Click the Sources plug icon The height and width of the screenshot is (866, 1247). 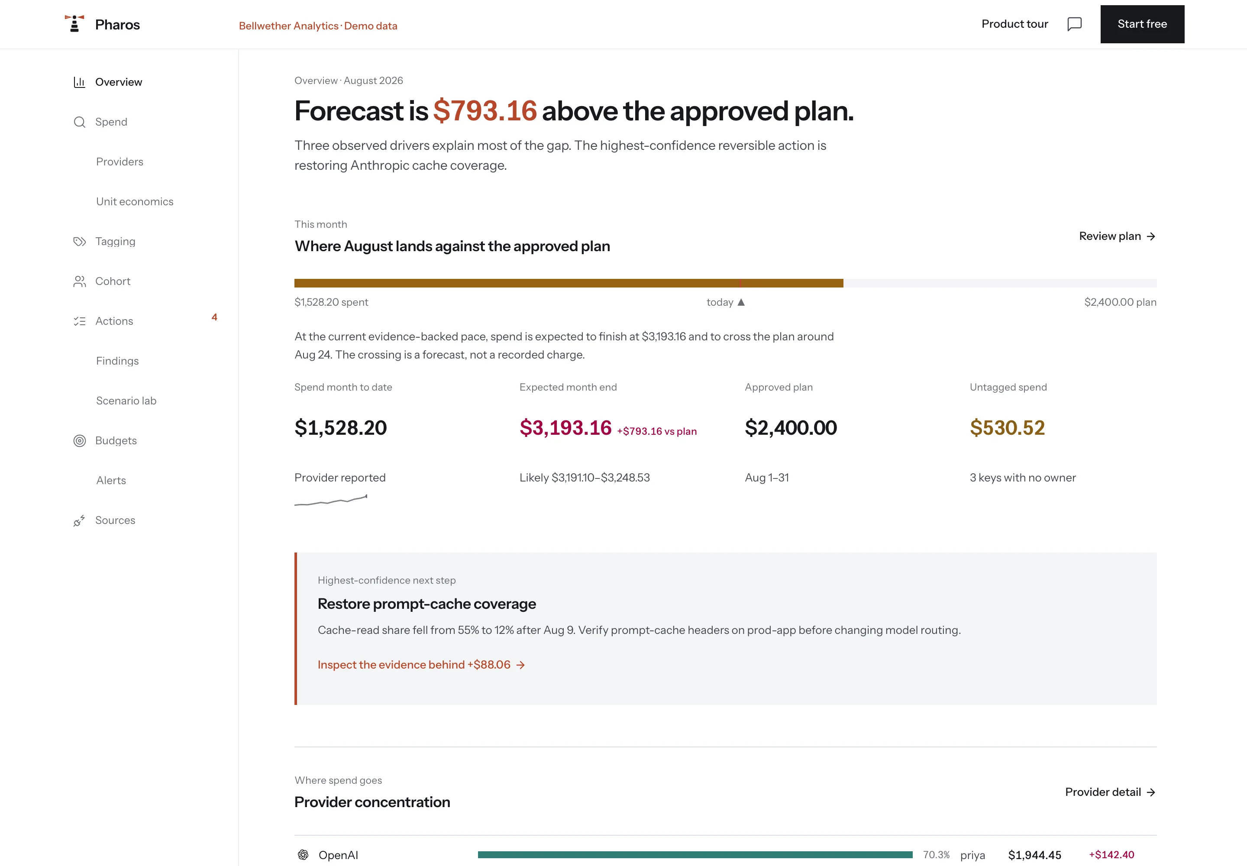[x=79, y=520]
